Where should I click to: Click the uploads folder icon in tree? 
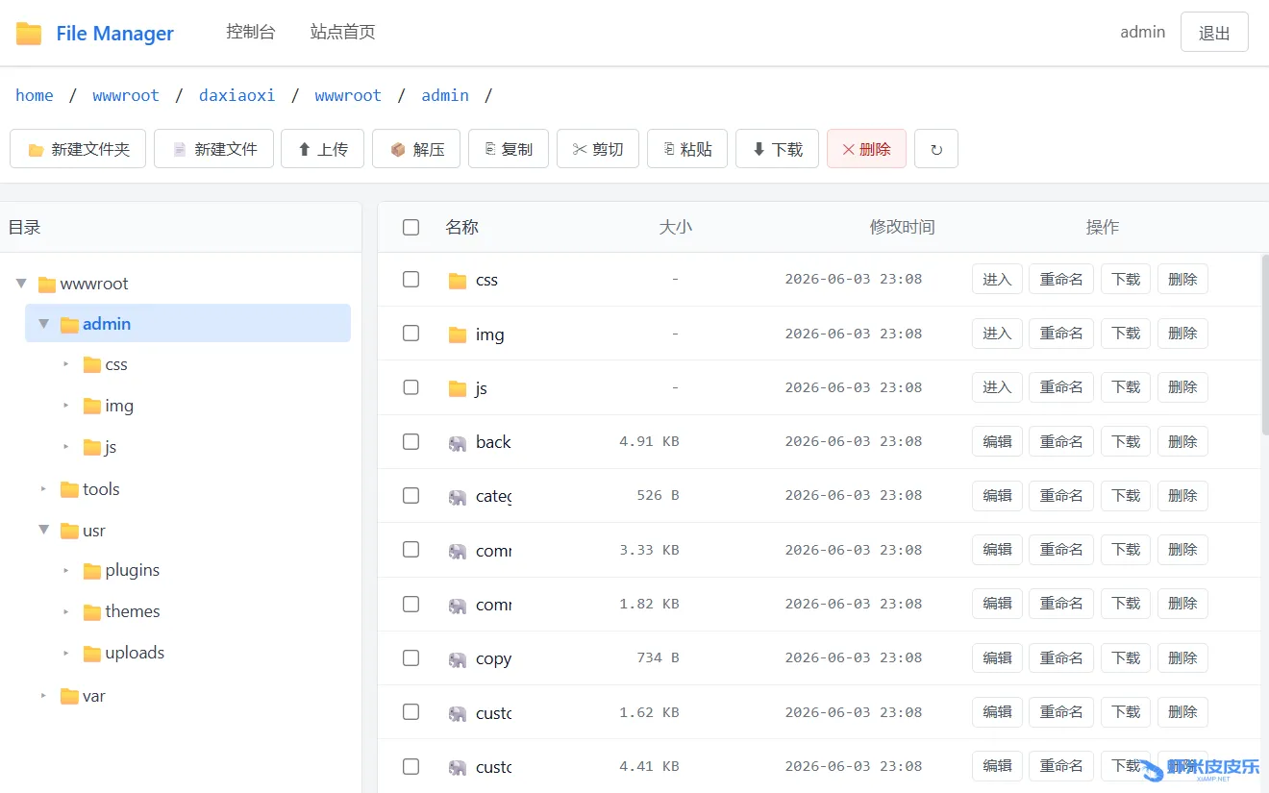tap(92, 654)
